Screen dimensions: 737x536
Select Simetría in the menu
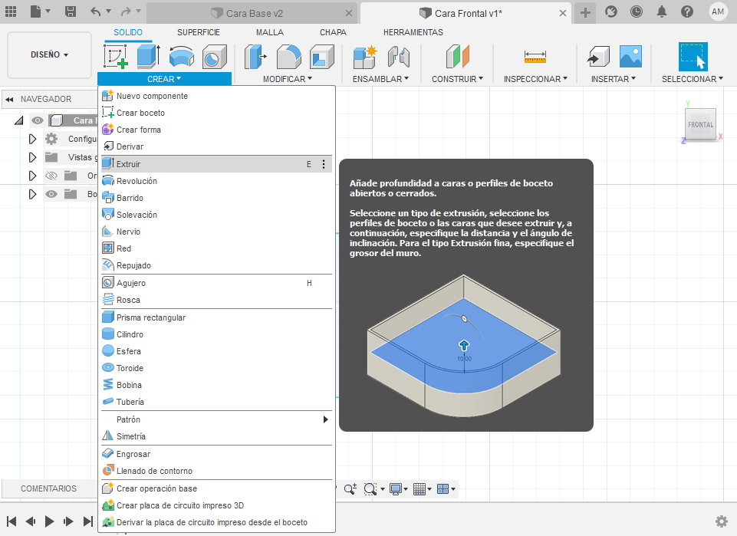(x=217, y=436)
